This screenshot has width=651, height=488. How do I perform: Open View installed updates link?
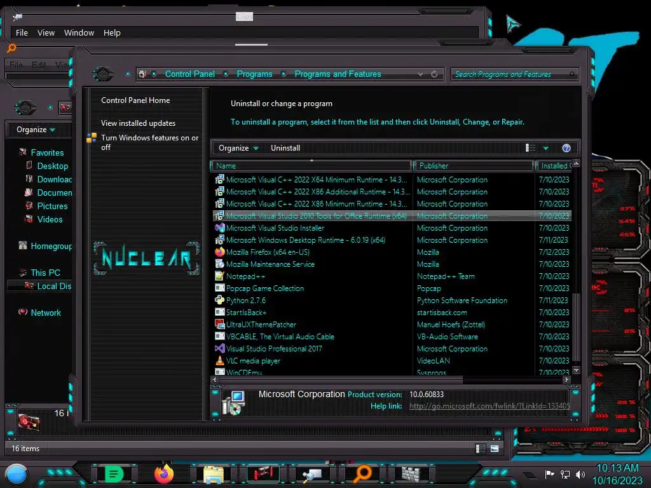[138, 123]
